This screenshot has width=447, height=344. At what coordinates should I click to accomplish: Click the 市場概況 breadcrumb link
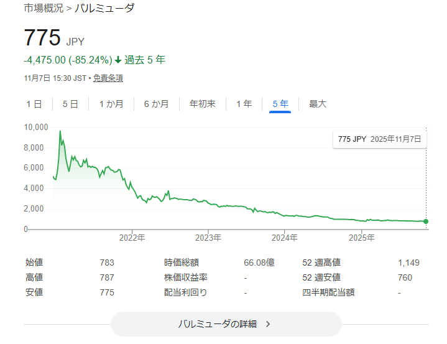43,9
